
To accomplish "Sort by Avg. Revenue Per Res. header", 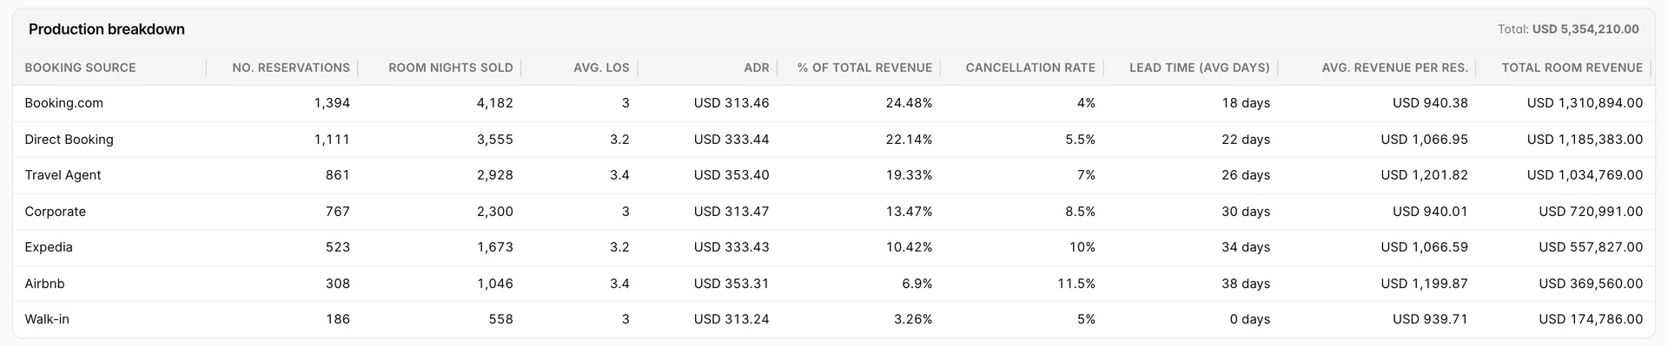I will coord(1394,68).
